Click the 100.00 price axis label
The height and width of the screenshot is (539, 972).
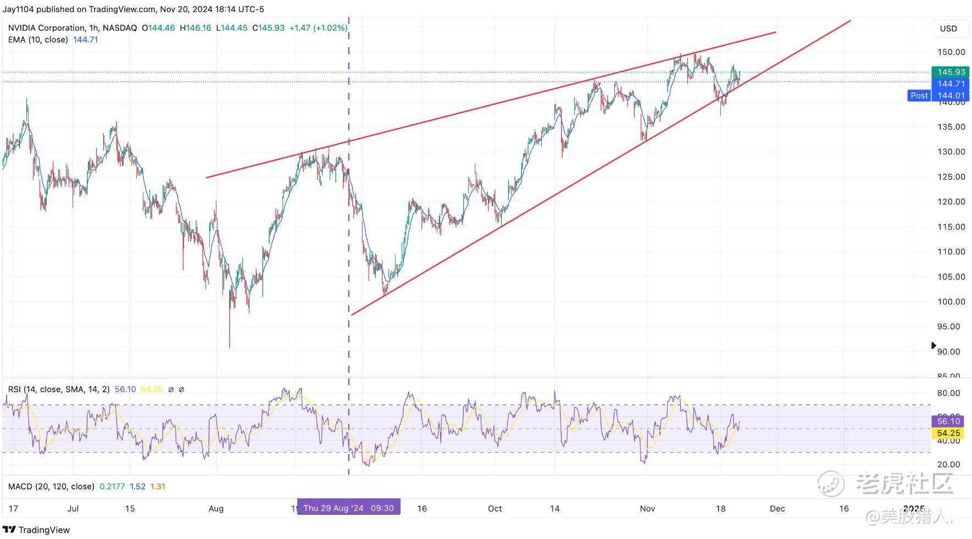coord(951,302)
